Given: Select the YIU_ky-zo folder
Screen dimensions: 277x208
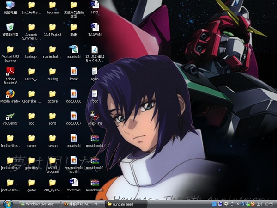Looking at the screenshot, I should pyautogui.click(x=53, y=185).
